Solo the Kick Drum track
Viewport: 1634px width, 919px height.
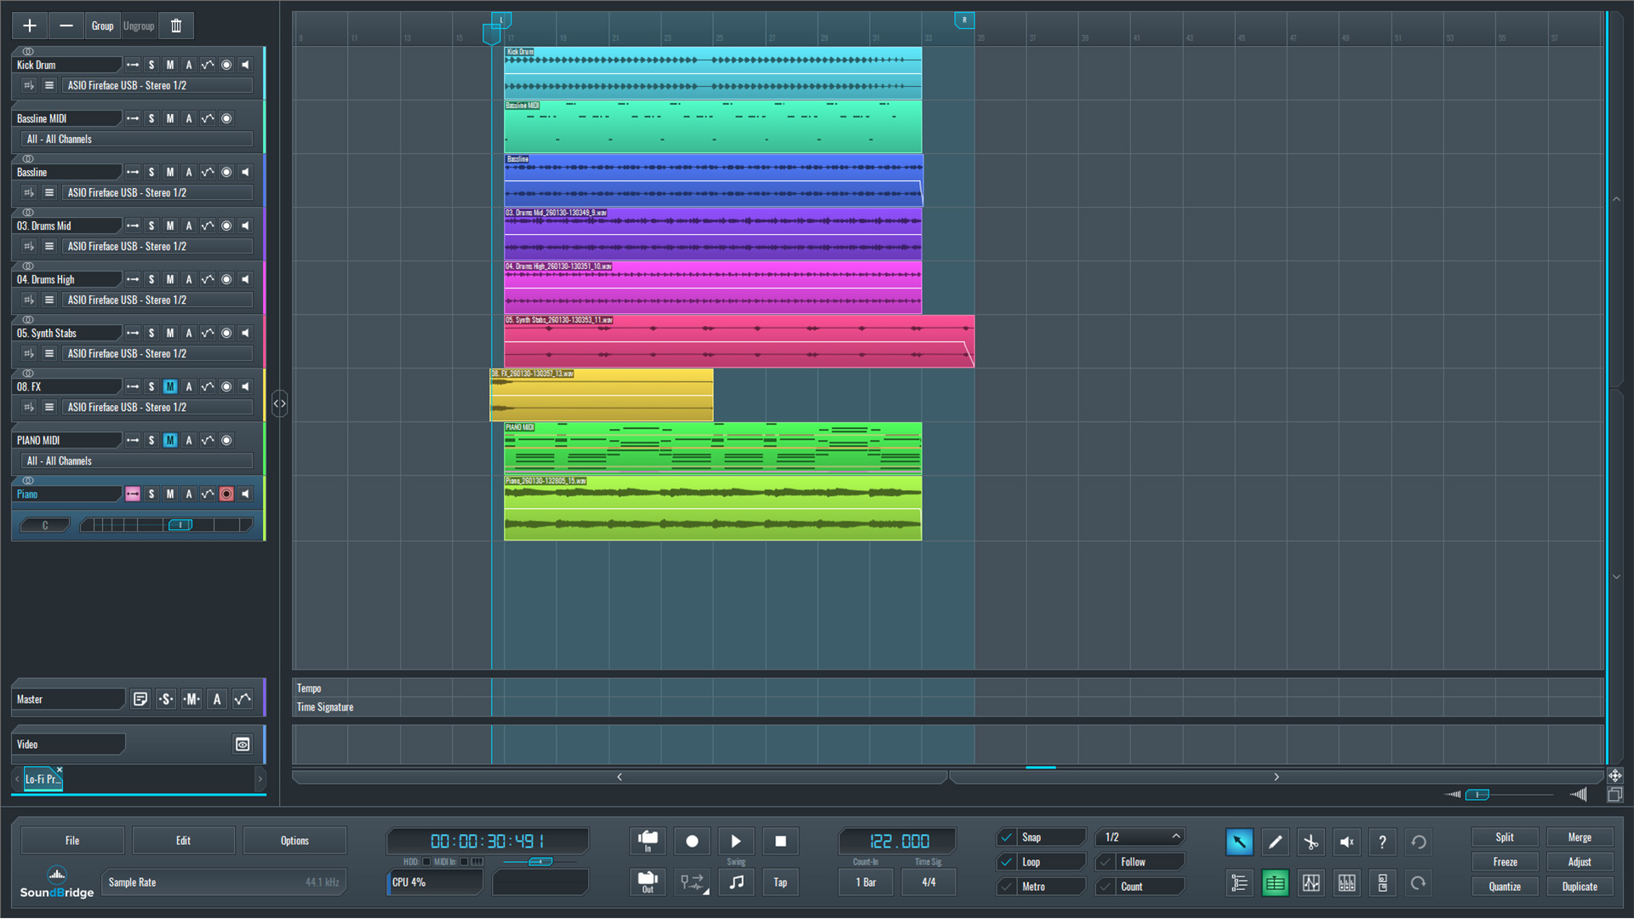[151, 65]
